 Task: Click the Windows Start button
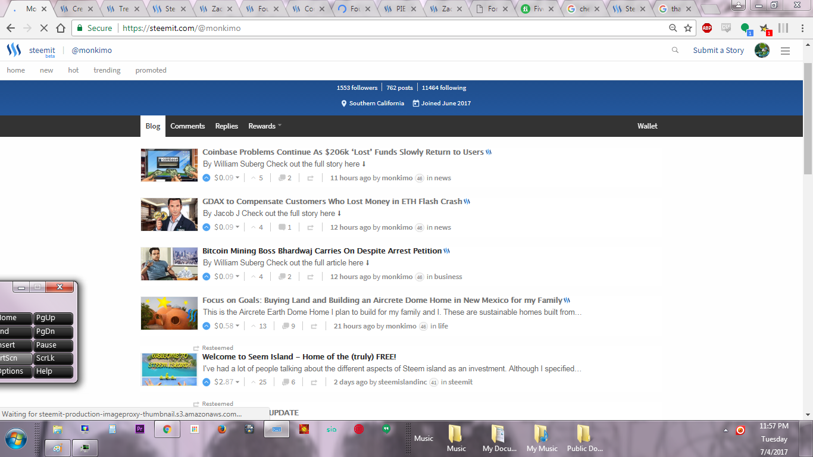[x=16, y=439]
